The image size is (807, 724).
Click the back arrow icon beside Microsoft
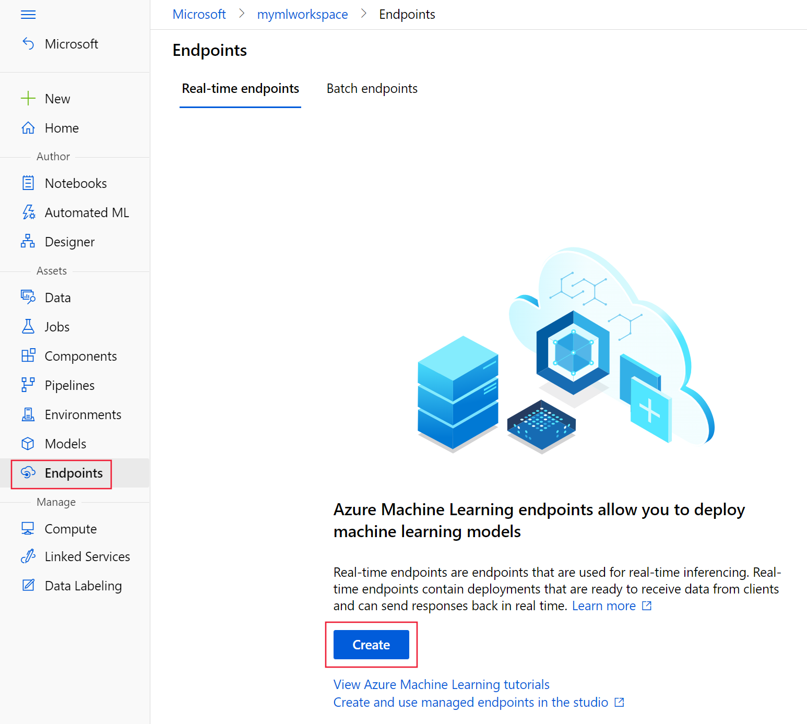click(x=28, y=44)
